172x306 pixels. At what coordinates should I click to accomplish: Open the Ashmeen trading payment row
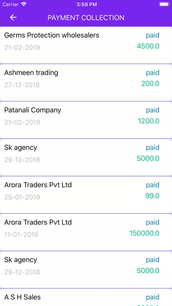[86, 82]
